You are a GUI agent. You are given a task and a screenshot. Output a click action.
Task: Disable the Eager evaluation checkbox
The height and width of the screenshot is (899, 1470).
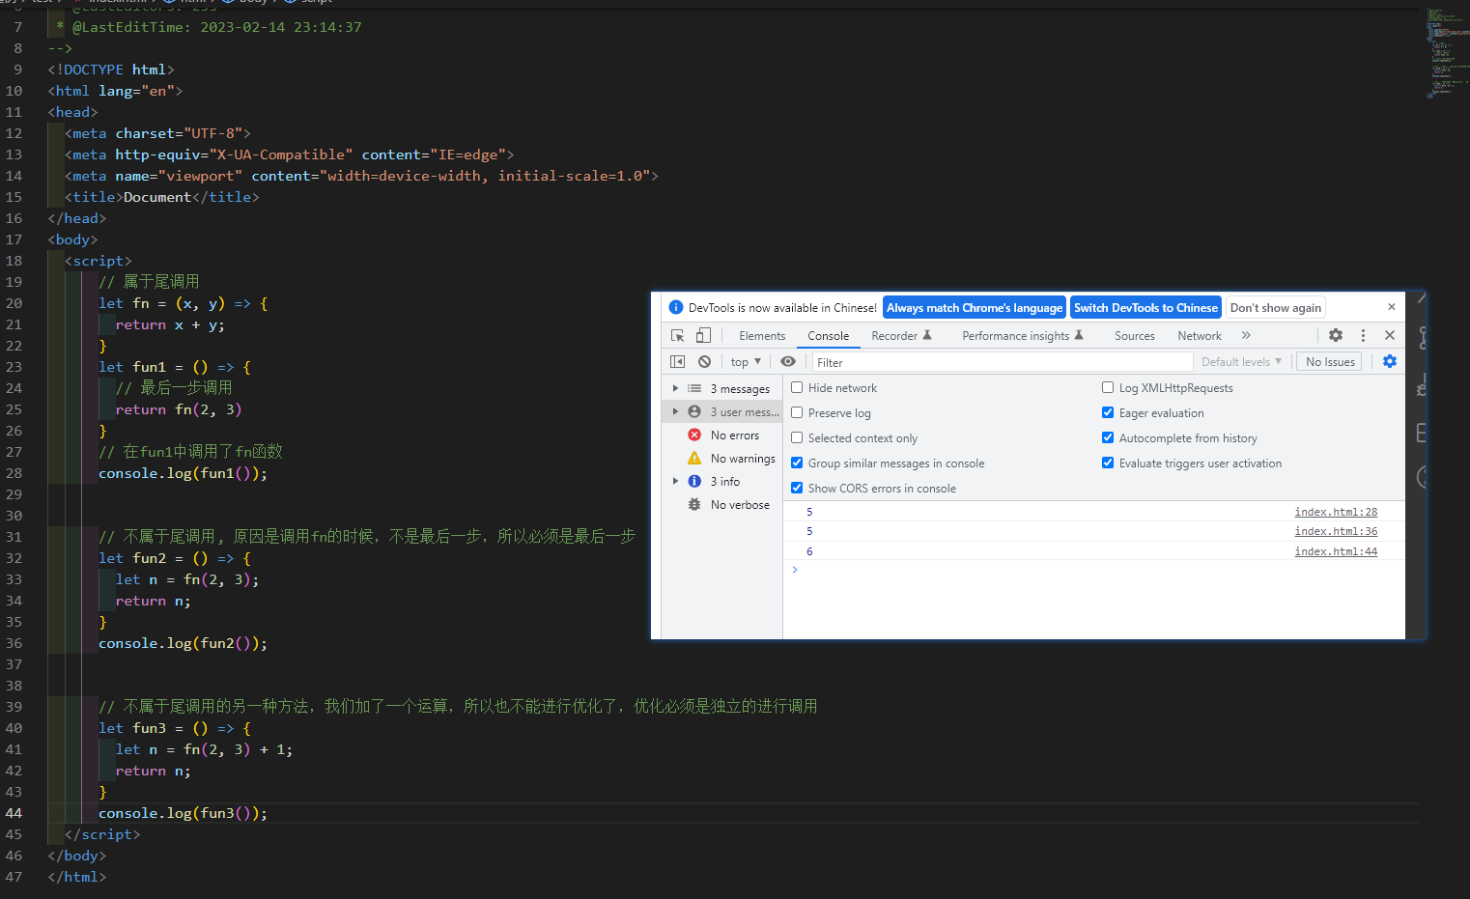coord(1108,412)
